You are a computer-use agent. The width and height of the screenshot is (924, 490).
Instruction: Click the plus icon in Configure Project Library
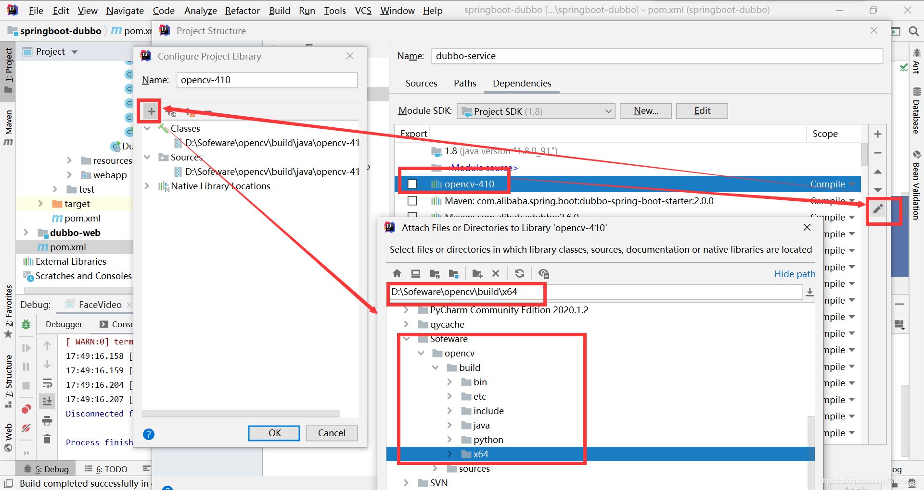pyautogui.click(x=151, y=112)
